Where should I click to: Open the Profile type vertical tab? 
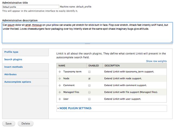pos(25,52)
